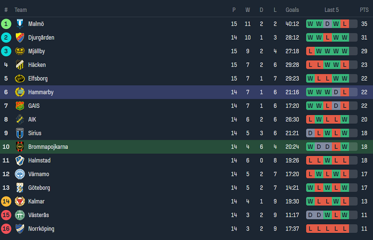Click the Sirius club crest icon
Screen dimensions: 373x240
tap(20, 133)
